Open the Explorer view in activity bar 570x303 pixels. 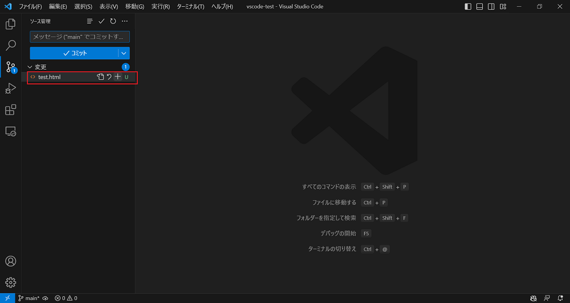[x=10, y=25]
